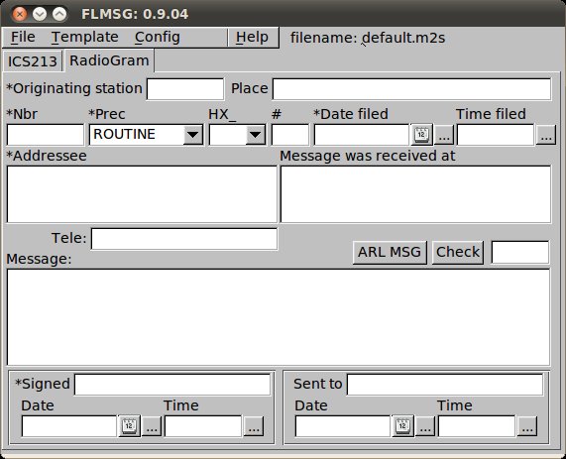The height and width of the screenshot is (459, 566).
Task: Click the Sent to name field
Action: (445, 385)
